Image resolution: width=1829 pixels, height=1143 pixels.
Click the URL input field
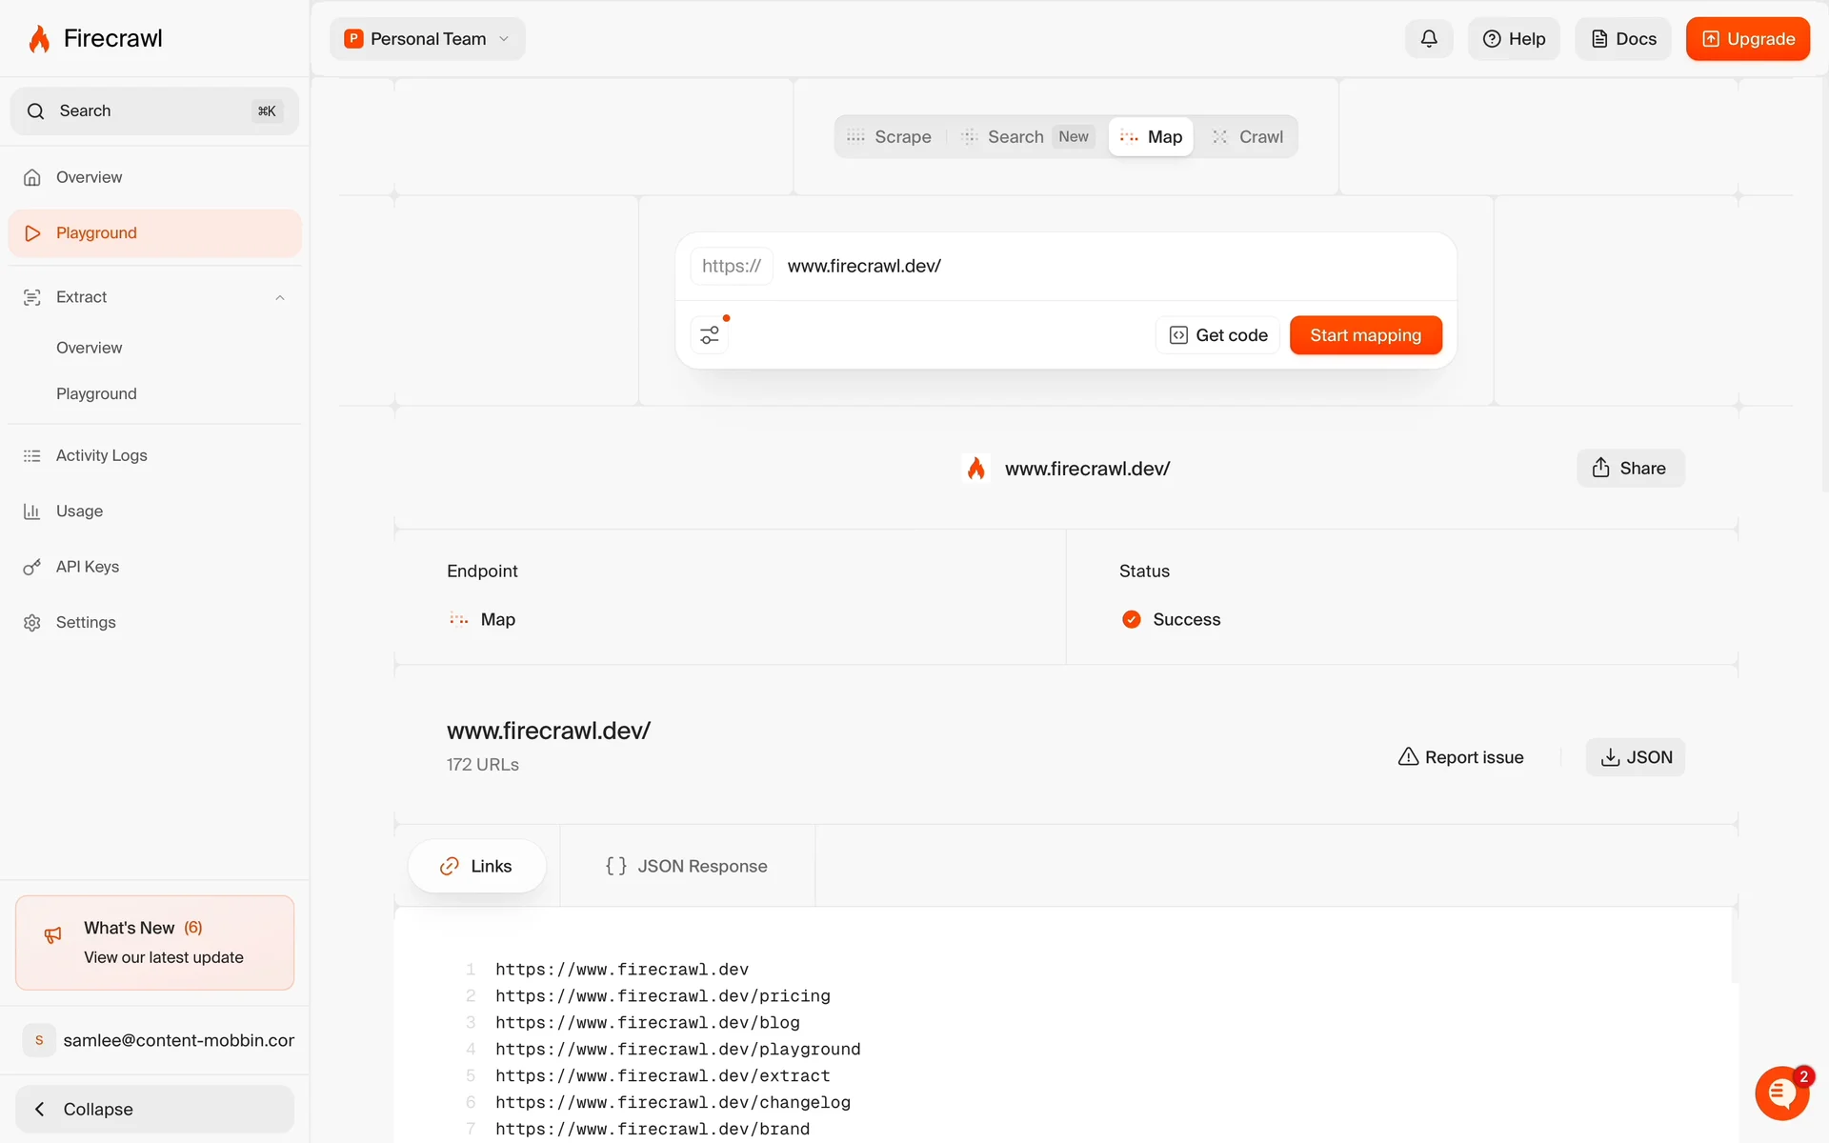point(1105,267)
